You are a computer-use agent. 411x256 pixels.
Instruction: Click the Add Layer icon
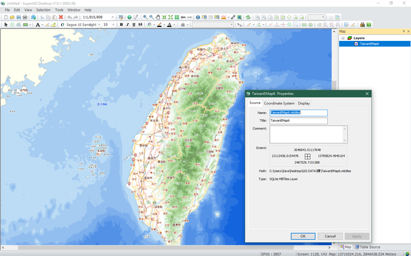pos(33,17)
